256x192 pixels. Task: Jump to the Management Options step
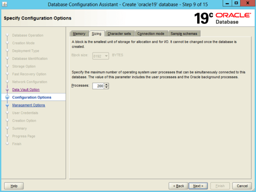29,105
